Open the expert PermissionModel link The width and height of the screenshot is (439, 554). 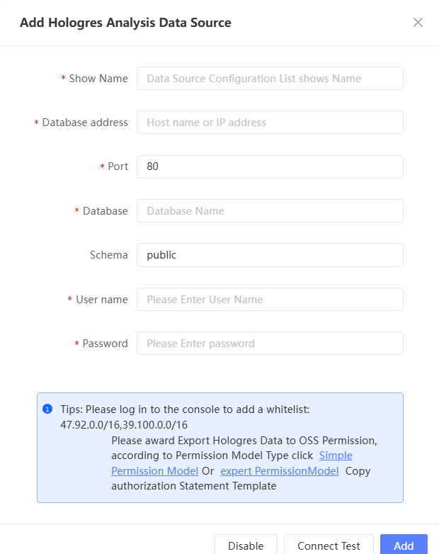pyautogui.click(x=279, y=470)
